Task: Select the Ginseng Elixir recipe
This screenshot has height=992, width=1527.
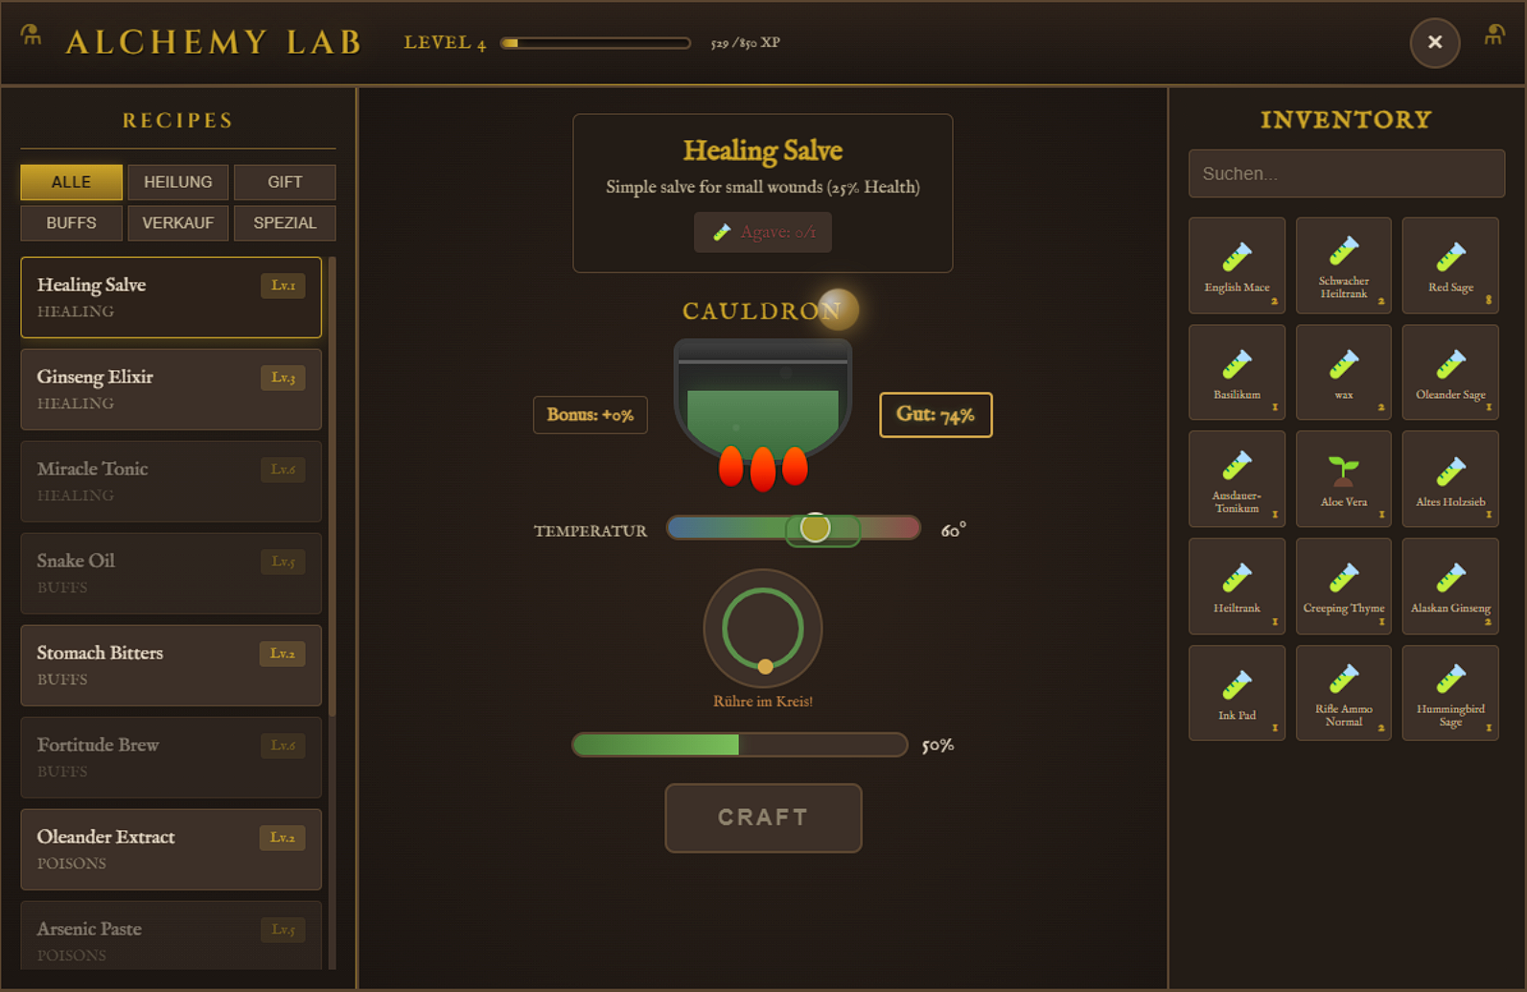Action: [172, 389]
